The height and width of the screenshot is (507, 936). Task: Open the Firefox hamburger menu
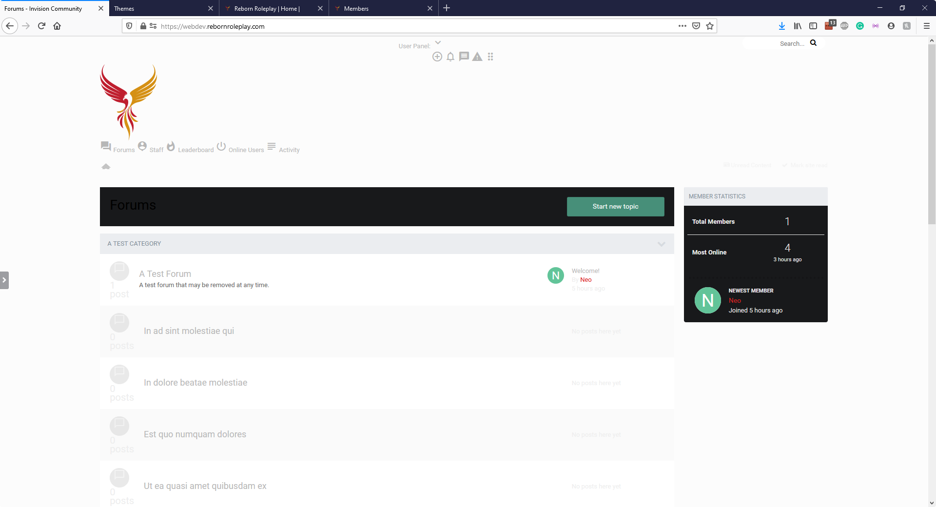coord(927,26)
